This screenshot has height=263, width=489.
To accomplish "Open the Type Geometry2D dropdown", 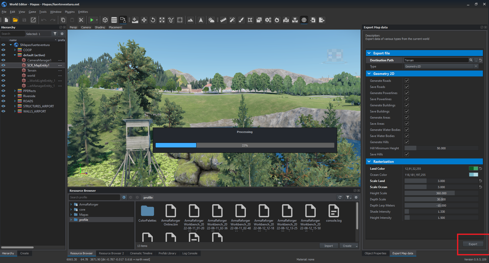I will 441,66.
